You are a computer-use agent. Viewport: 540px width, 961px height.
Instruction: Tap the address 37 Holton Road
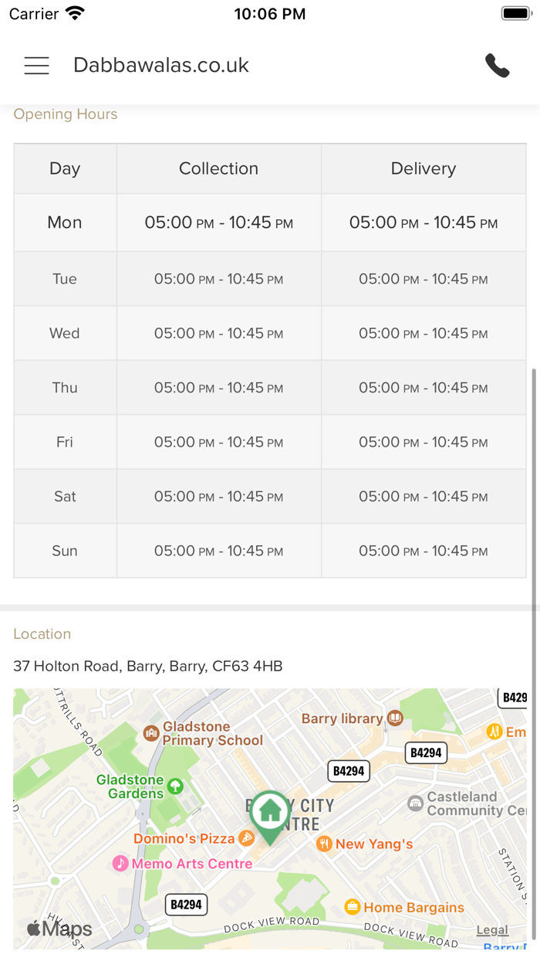pos(148,666)
